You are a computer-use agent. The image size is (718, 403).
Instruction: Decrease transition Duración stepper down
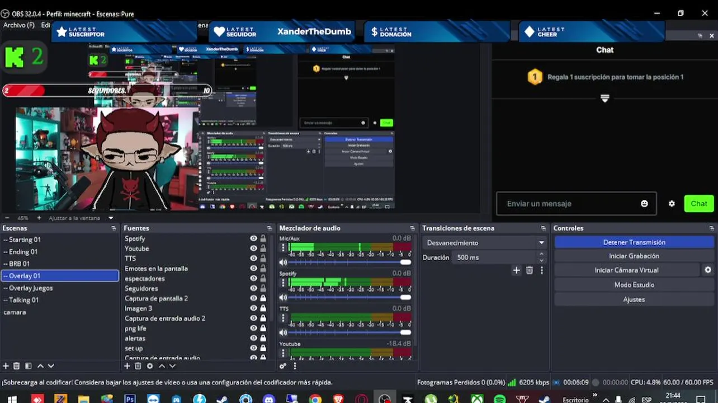tap(541, 260)
